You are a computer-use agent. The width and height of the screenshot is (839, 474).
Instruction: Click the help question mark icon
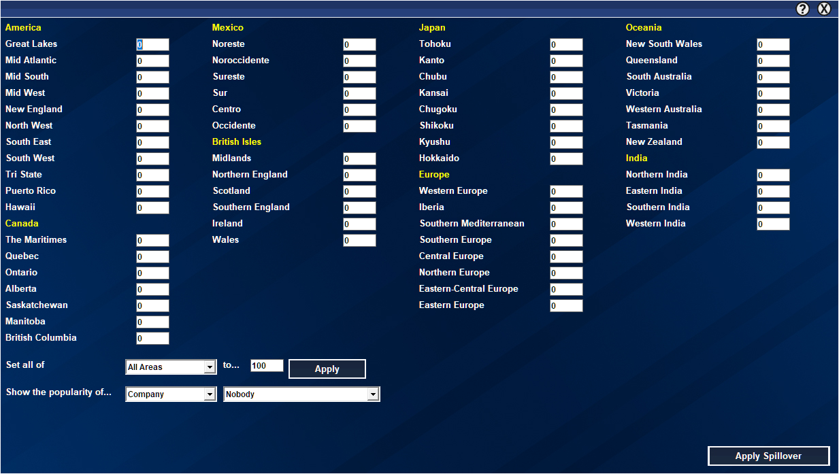click(803, 9)
